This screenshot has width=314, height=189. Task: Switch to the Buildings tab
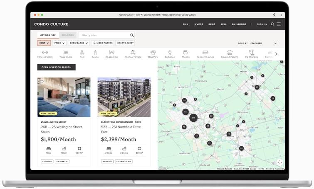[68, 35]
